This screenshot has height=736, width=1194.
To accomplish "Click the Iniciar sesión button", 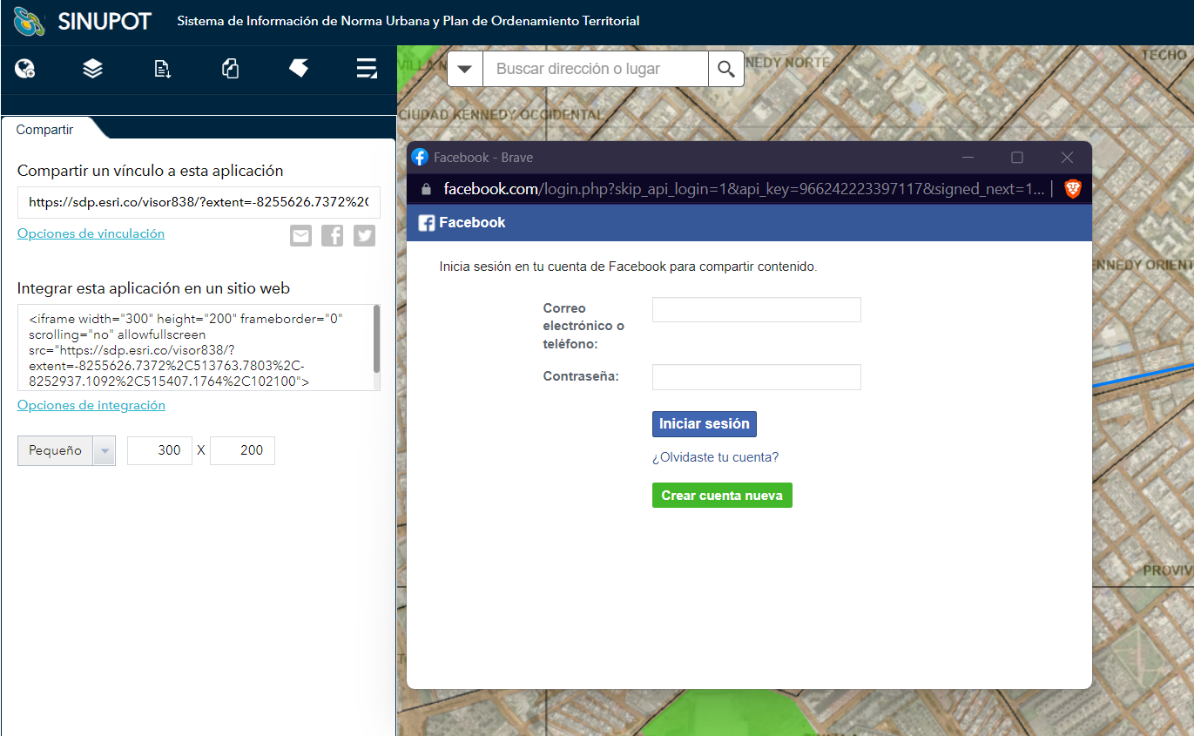I will (705, 424).
